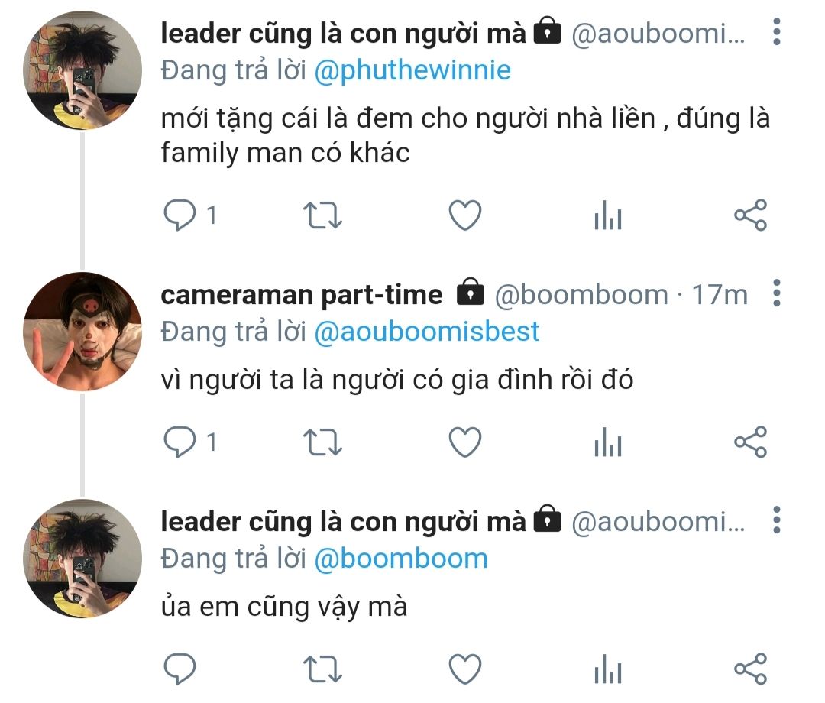Reply to the first tweet about family man
825x703 pixels.
(x=180, y=216)
